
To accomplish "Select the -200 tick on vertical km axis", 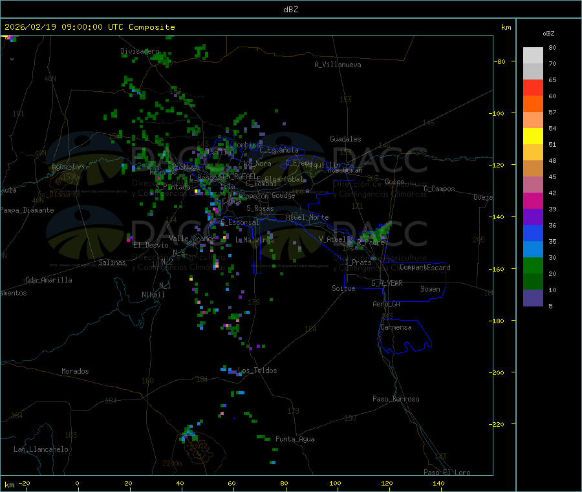I will (496, 372).
